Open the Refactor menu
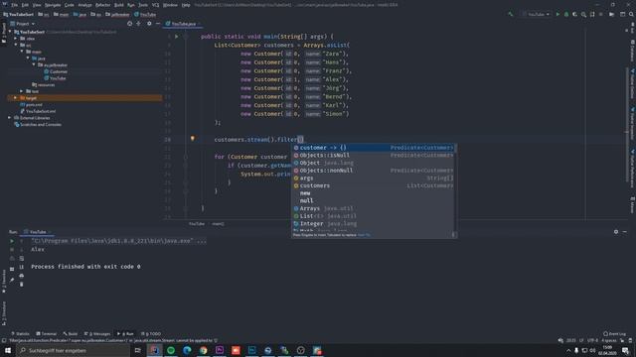Screen dimensions: 636x357 tap(102, 5)
